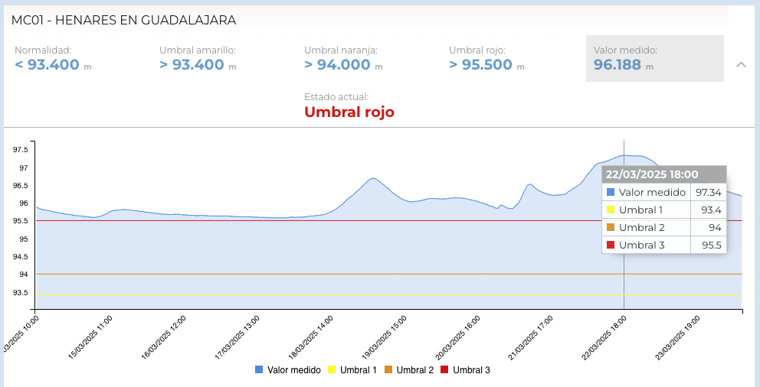
Task: Click the Umbral amarillo > 93.400 value
Action: pyautogui.click(x=192, y=65)
